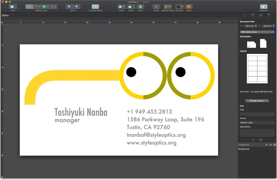This screenshot has height=180, width=277.
Task: Toggle the Inspector panel
Action: (x=264, y=7)
